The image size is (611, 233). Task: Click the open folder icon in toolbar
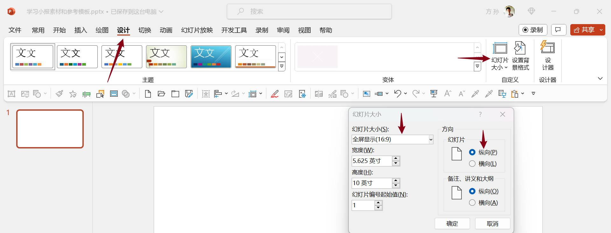[x=161, y=94]
